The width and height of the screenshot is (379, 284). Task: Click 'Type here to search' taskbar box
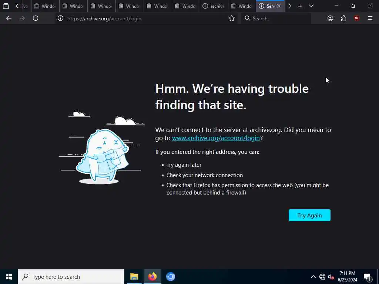[71, 277]
